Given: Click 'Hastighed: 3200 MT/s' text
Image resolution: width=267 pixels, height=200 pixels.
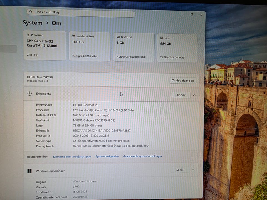Looking at the screenshot, I should (x=85, y=56).
